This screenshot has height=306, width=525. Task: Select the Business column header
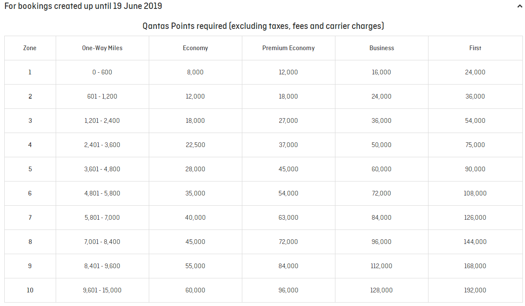382,48
